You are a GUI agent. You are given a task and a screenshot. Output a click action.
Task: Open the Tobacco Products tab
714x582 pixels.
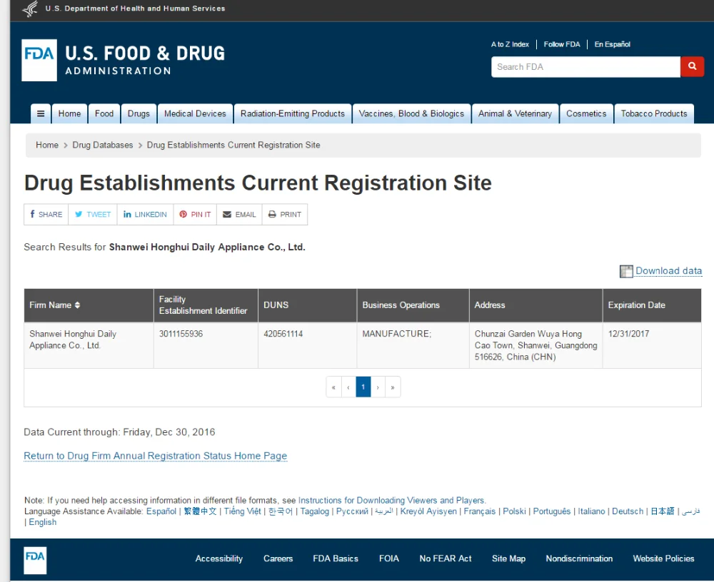click(x=654, y=113)
